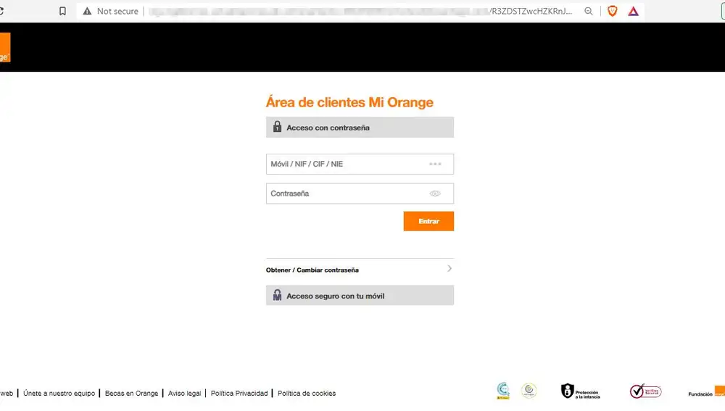Select the Acceso con contraseña tab

pyautogui.click(x=360, y=127)
